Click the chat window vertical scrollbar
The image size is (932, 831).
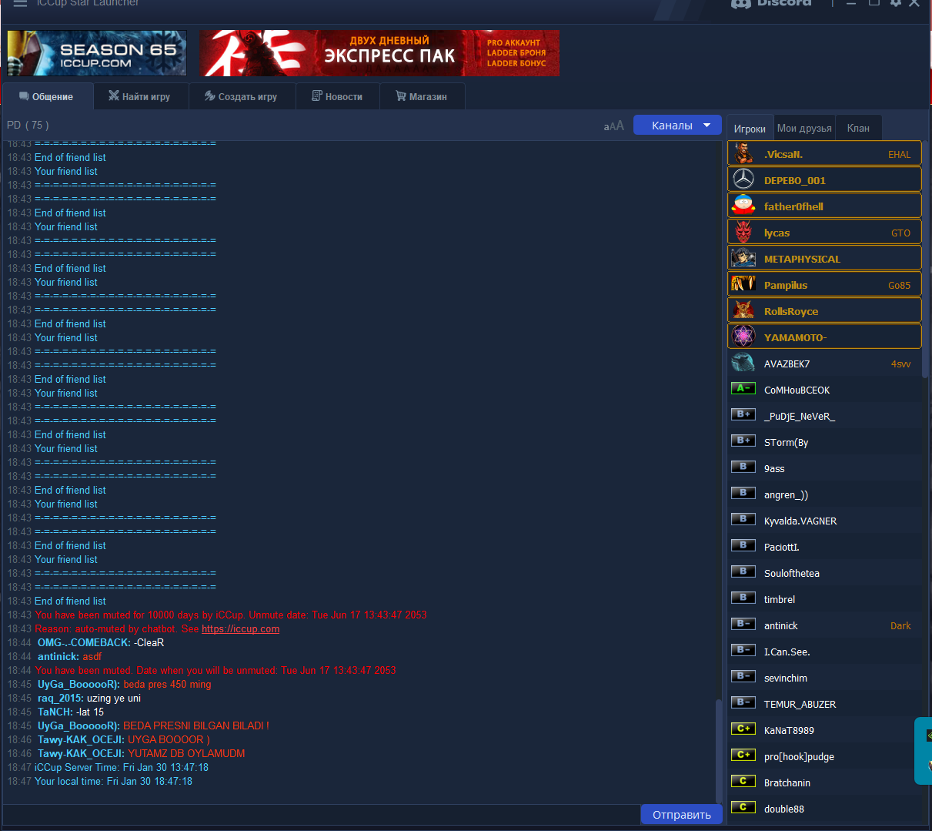point(719,751)
